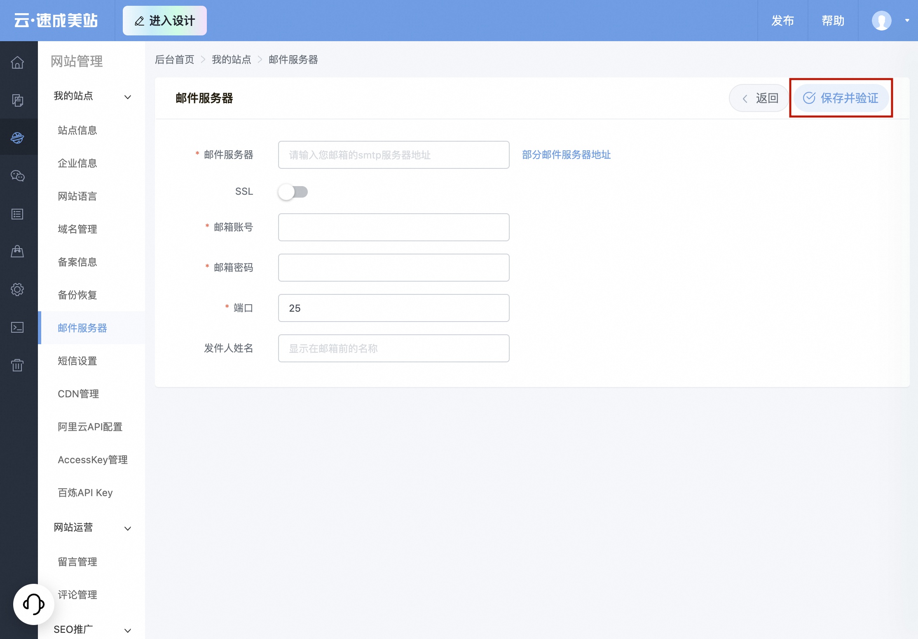Viewport: 918px width, 639px height.
Task: Open the 部分邮件服务器地址 link
Action: click(x=566, y=155)
